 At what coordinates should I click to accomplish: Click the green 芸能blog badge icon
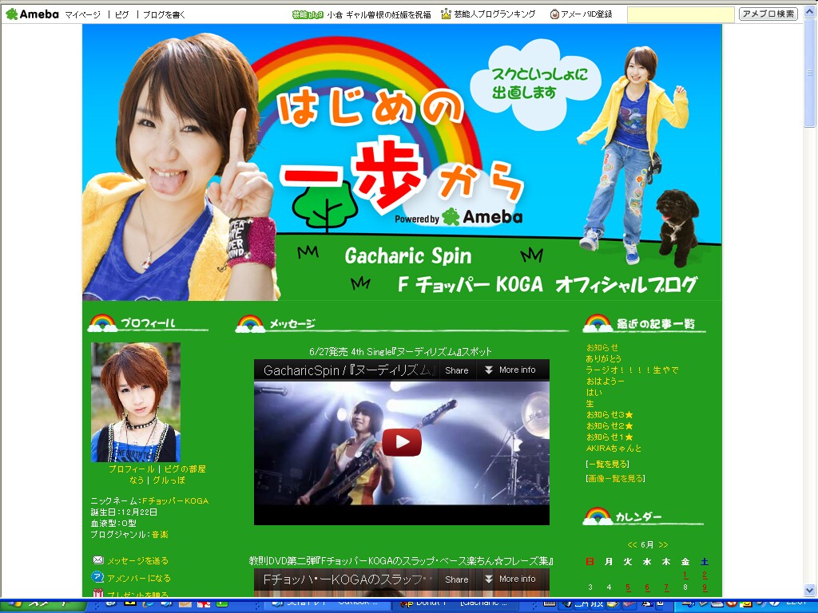point(308,14)
